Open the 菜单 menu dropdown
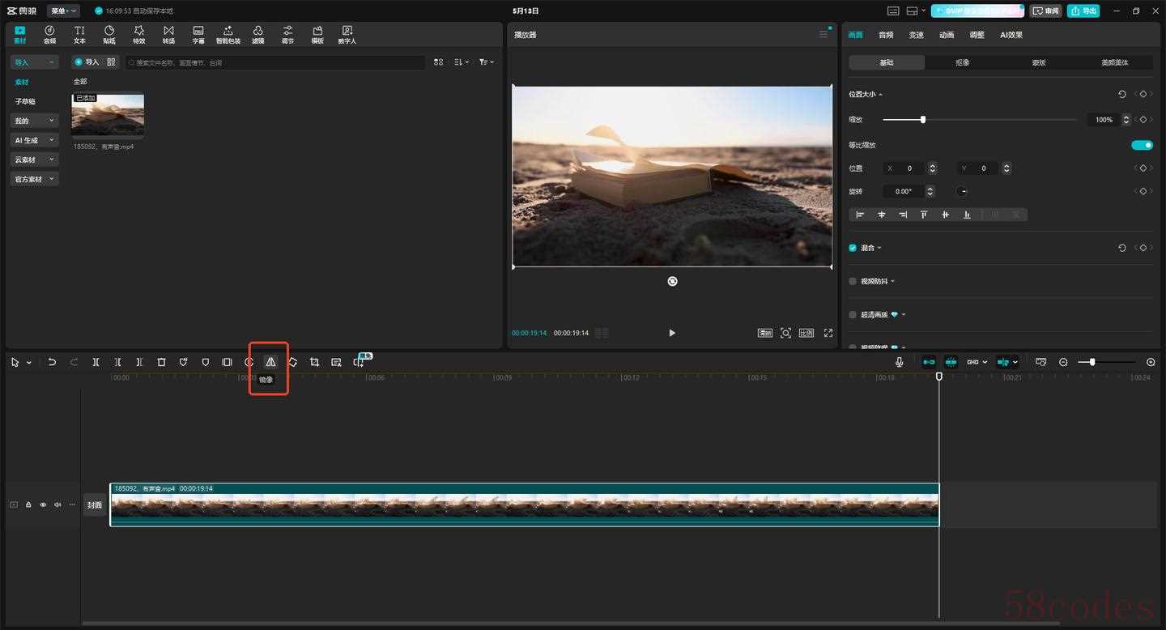1166x630 pixels. 63,11
